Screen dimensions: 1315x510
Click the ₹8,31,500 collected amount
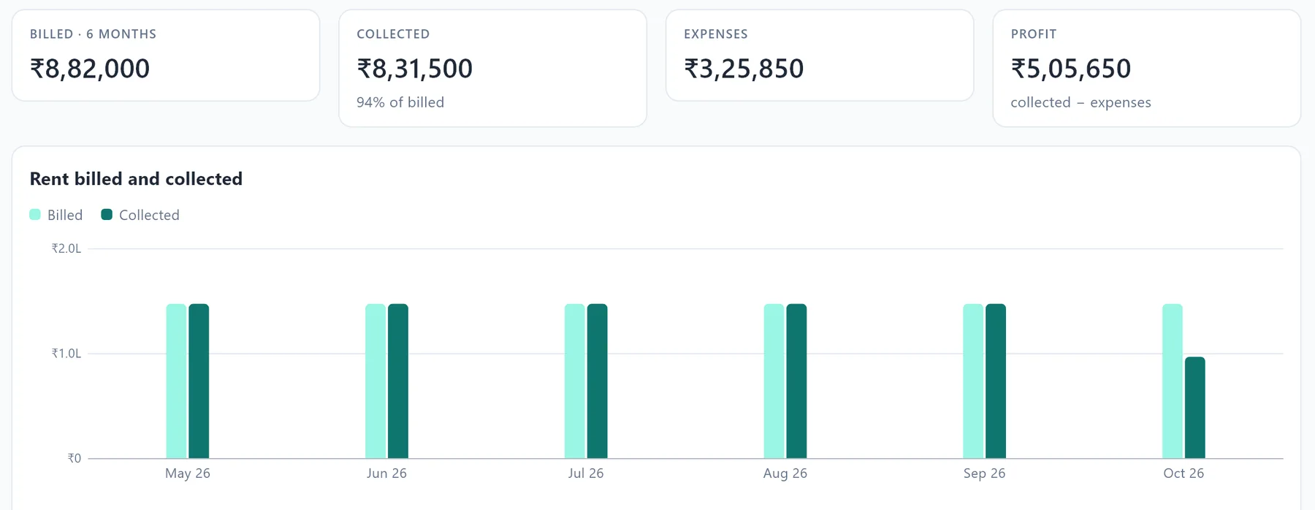pos(415,69)
